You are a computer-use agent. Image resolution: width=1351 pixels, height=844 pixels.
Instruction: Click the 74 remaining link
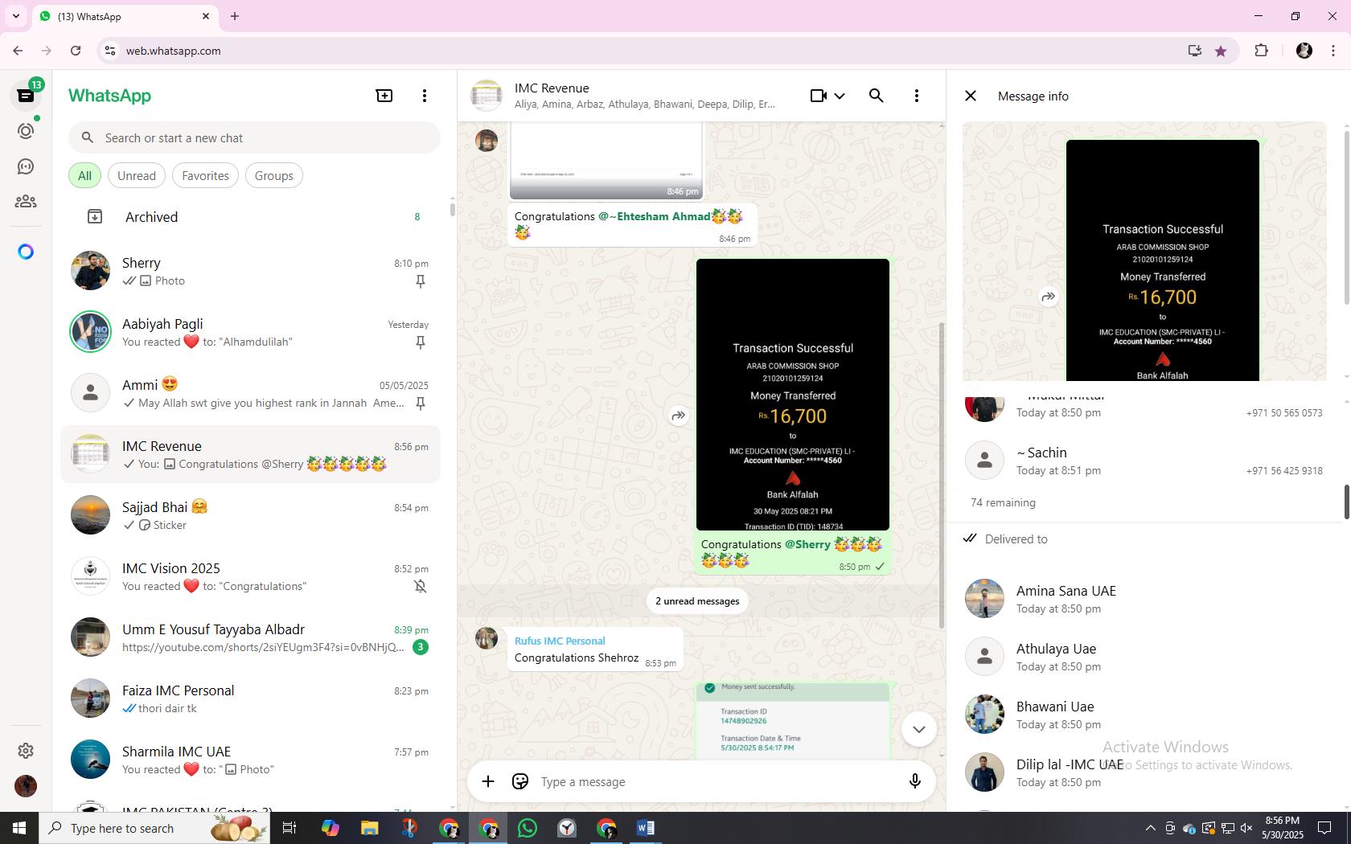1003,502
